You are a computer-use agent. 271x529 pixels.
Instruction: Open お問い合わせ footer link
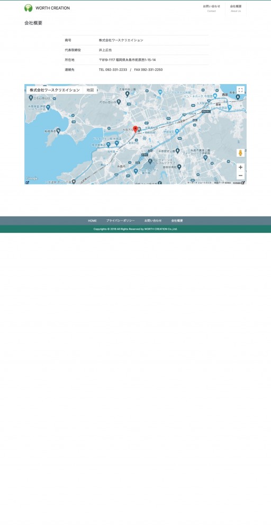(x=153, y=221)
